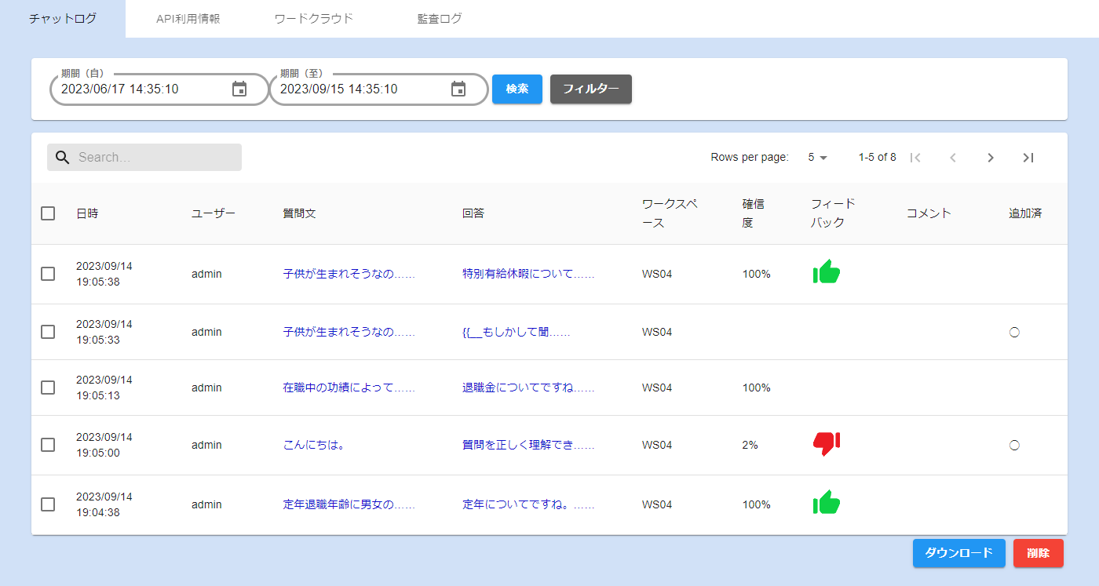This screenshot has height=586, width=1099.
Task: Click the red thumbs-down feedback icon
Action: tap(826, 443)
